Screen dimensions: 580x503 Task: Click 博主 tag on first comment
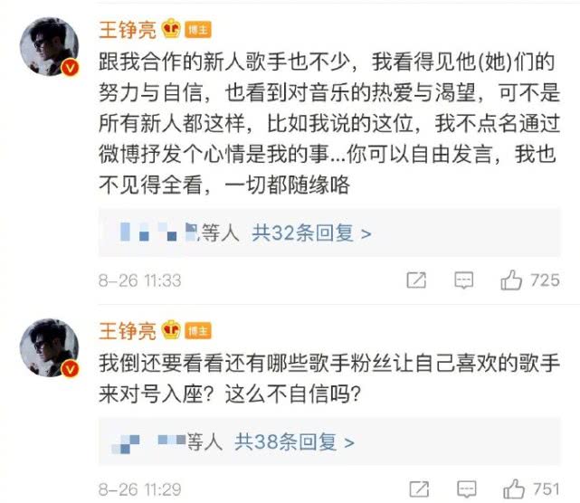pos(199,31)
